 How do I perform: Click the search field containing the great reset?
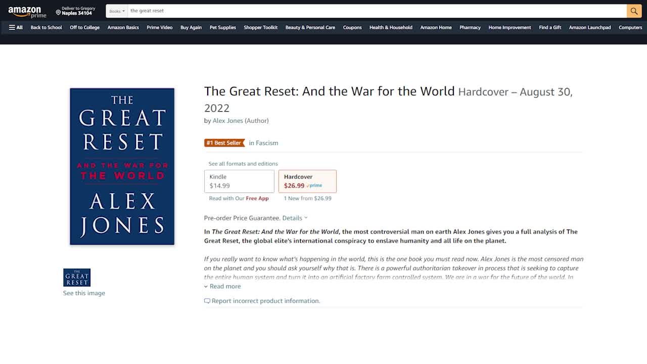(377, 11)
